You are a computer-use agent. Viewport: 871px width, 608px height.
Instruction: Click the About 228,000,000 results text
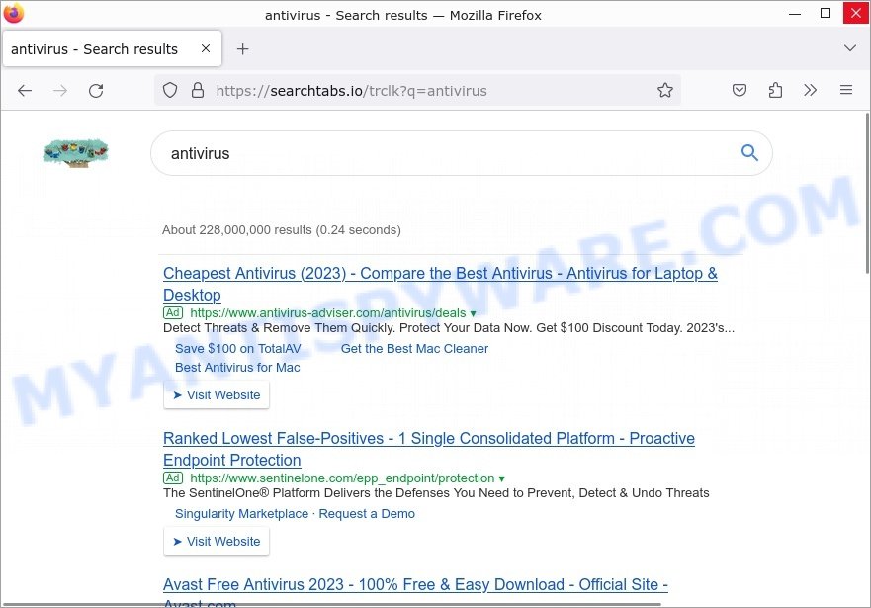[282, 230]
